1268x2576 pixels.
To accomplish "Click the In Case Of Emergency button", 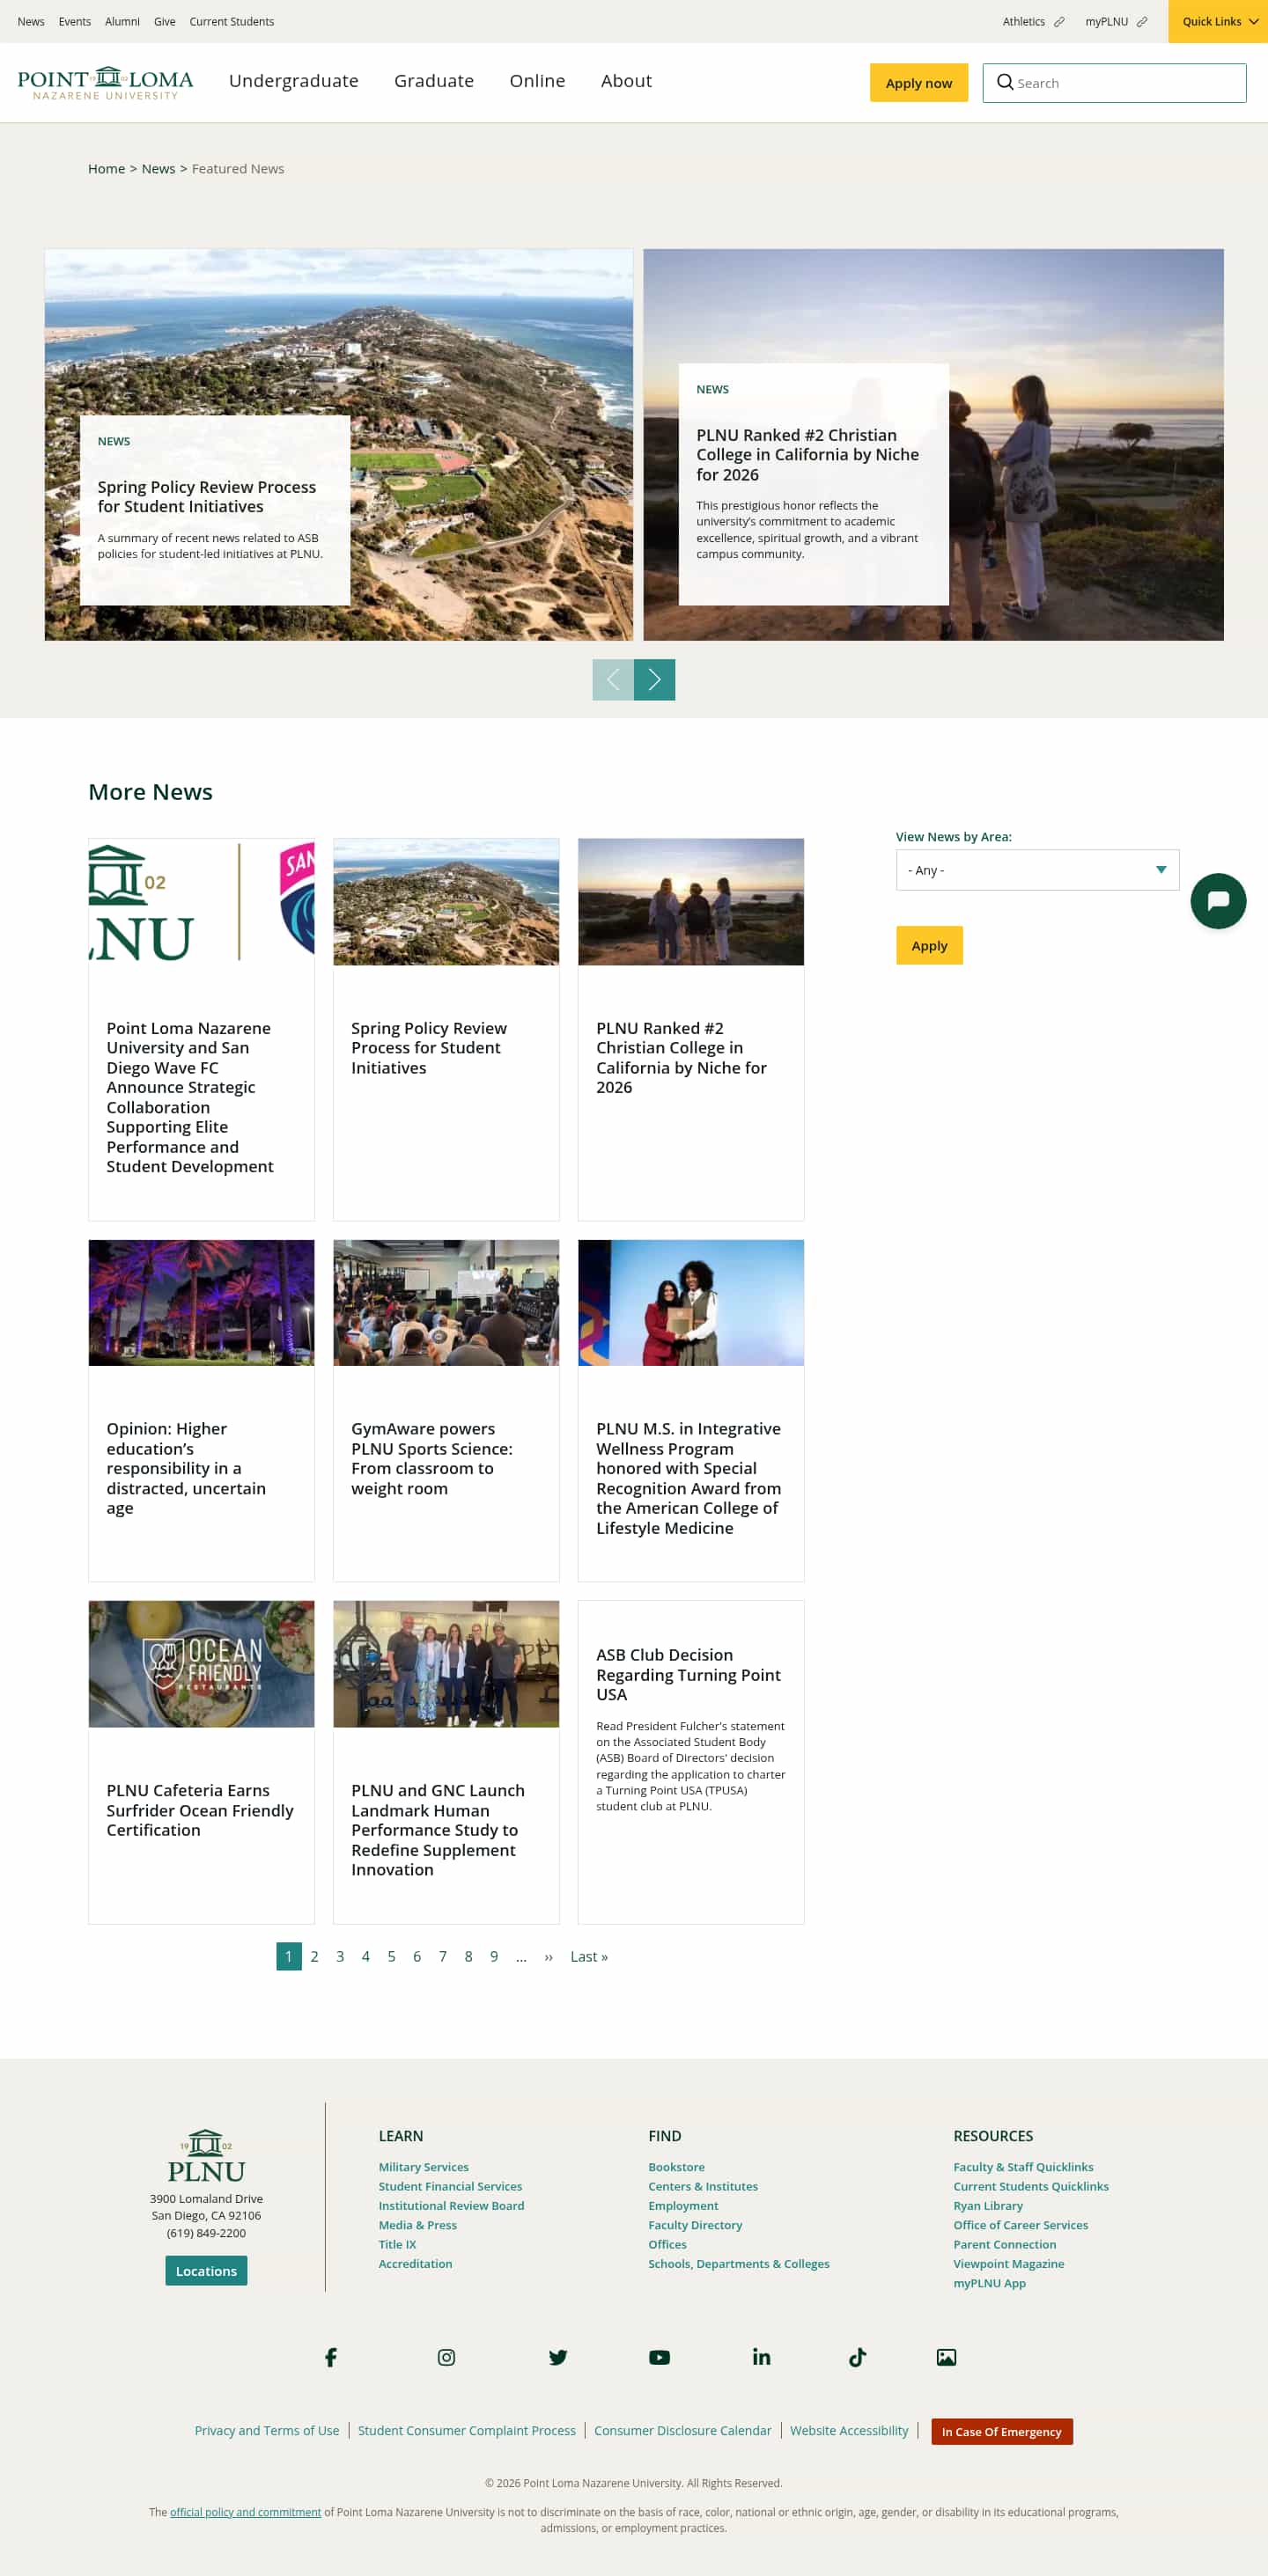I will pyautogui.click(x=1002, y=2431).
